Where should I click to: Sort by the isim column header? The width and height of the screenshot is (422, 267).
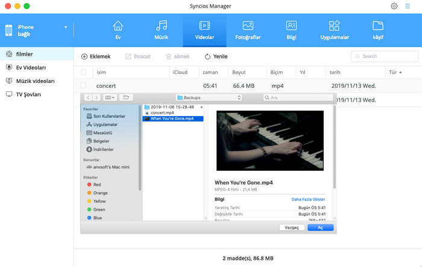(101, 72)
